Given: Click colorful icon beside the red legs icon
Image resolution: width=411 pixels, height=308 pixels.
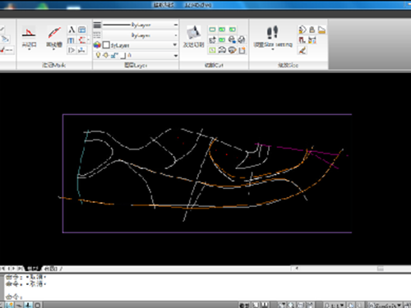Looking at the screenshot, I should [x=312, y=40].
